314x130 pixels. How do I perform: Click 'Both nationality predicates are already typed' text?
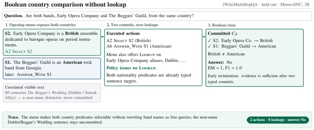coord(149,78)
